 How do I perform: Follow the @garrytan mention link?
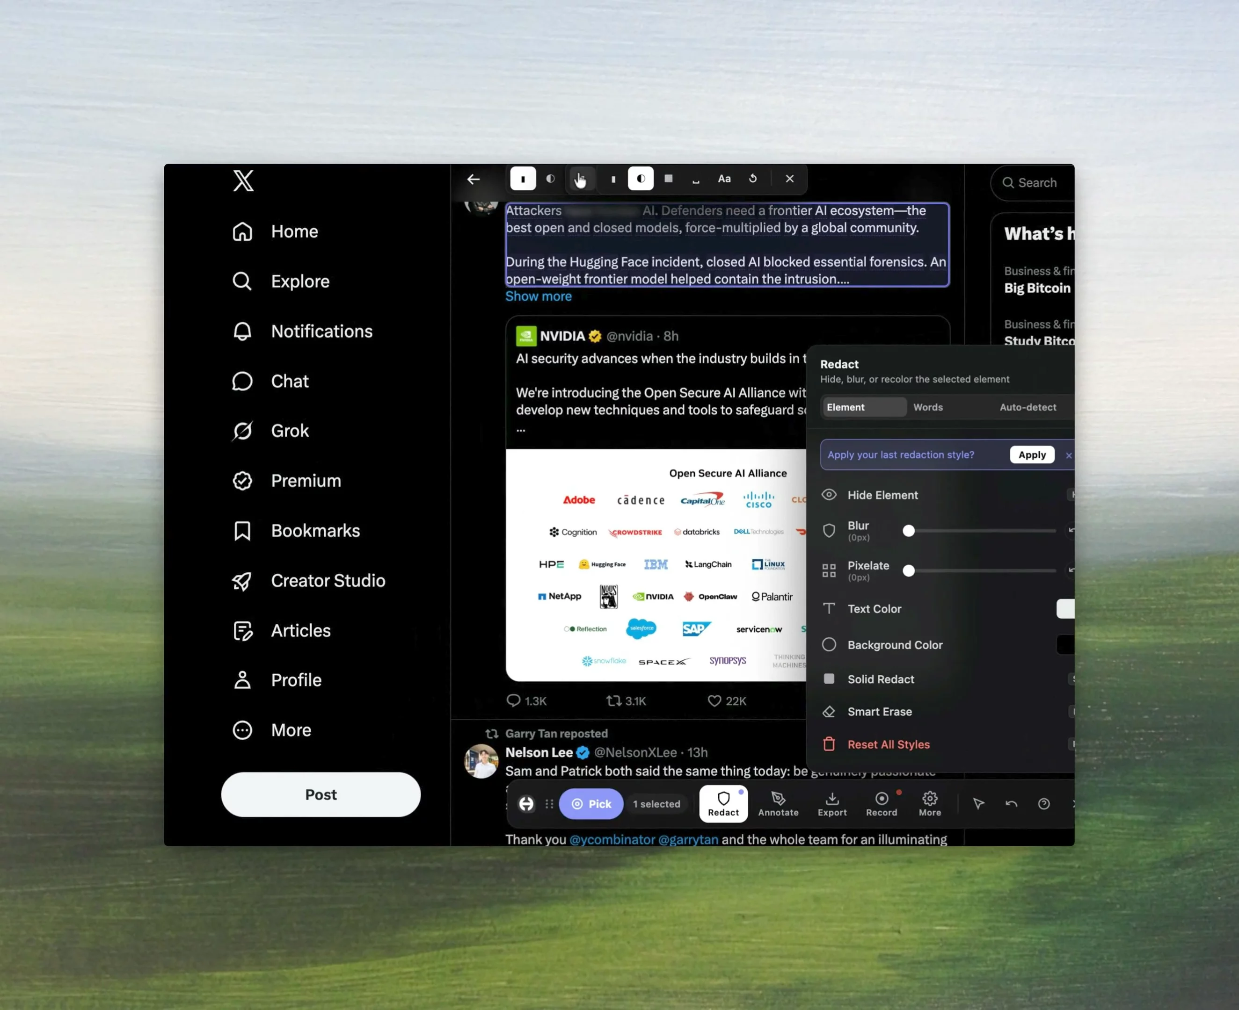(688, 839)
